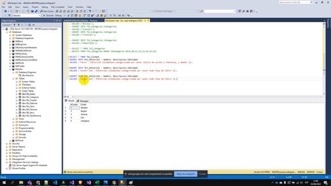Select the dbo.Tbl_Autor table

(28, 94)
